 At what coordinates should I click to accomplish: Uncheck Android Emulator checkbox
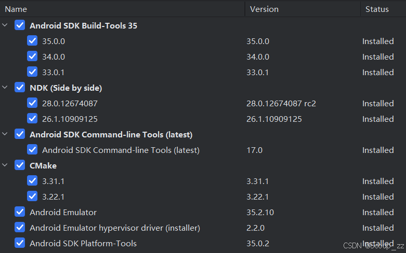coord(20,212)
